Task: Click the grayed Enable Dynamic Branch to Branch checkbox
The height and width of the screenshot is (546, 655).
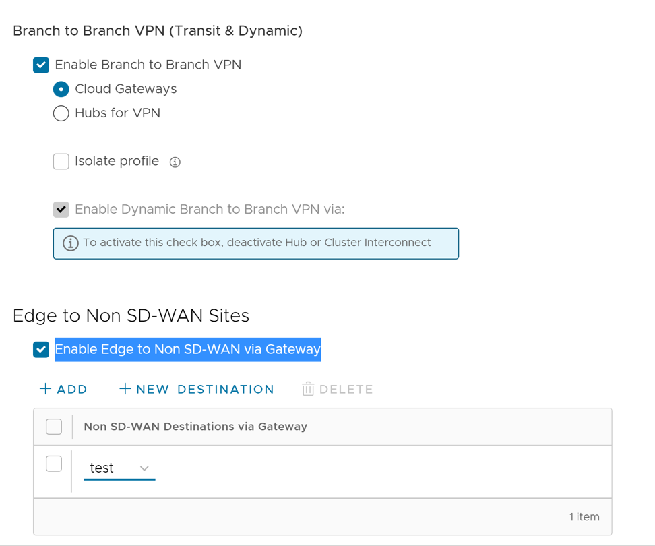Action: 61,210
